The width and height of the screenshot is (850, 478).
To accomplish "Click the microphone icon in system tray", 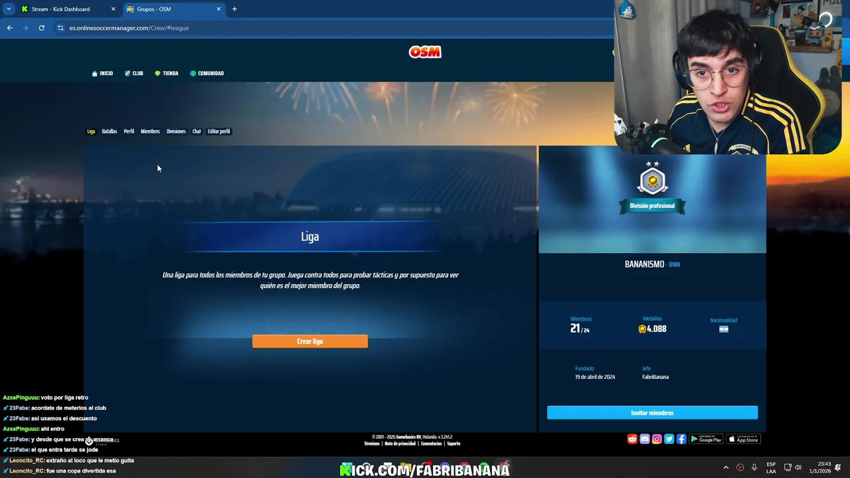I will coord(754,467).
